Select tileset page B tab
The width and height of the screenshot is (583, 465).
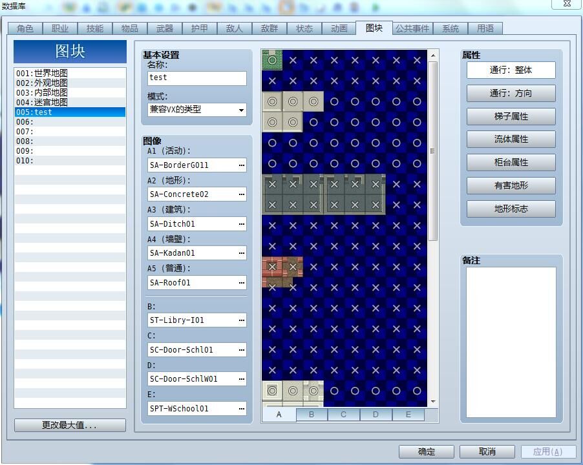312,415
